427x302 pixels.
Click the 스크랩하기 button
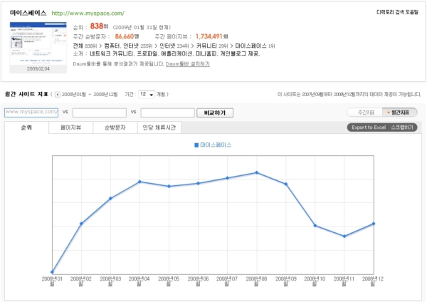coord(402,127)
